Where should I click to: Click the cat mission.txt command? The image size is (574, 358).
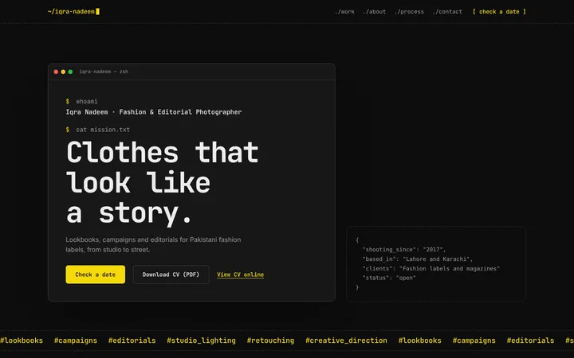pos(98,130)
